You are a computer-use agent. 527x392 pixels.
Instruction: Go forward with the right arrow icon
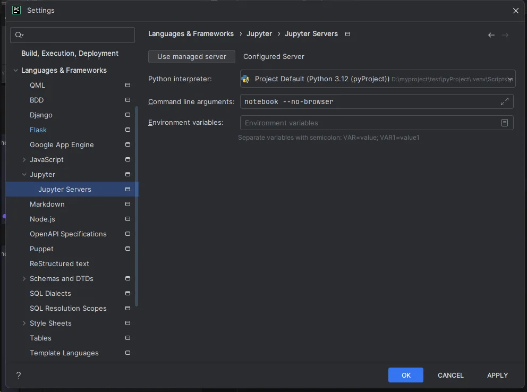tap(505, 35)
